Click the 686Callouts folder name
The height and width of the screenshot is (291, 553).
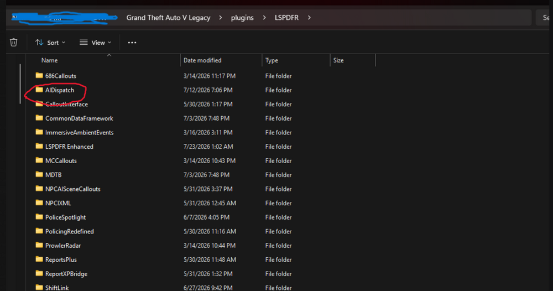point(61,76)
